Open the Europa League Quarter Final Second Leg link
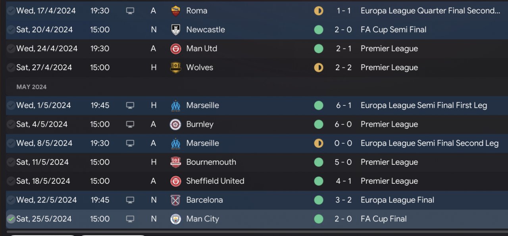The height and width of the screenshot is (236, 508). 430,11
